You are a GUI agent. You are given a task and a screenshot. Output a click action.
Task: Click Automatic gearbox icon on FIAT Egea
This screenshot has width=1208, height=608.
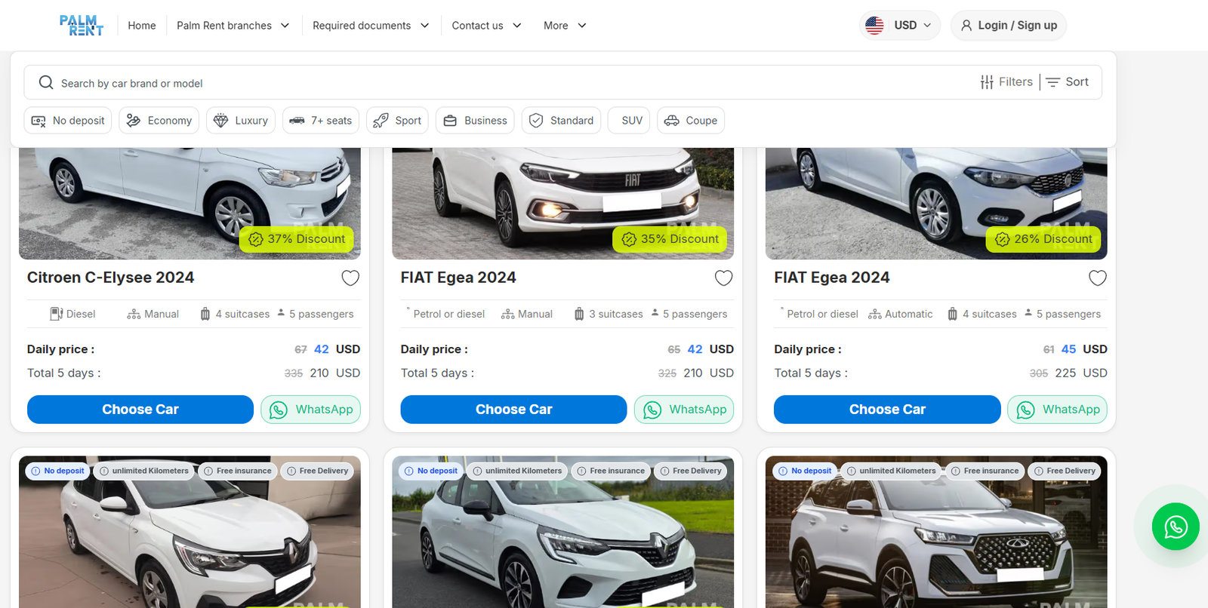click(875, 314)
